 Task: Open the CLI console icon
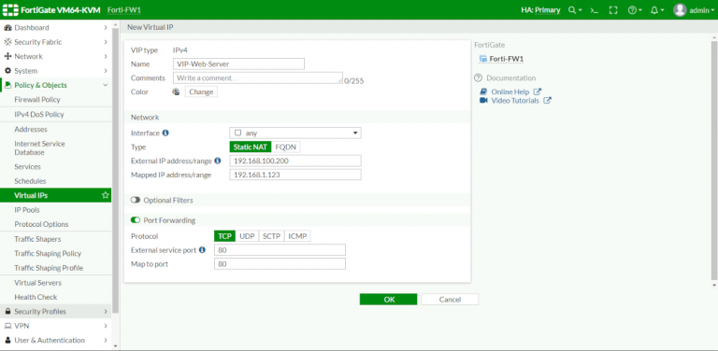595,10
